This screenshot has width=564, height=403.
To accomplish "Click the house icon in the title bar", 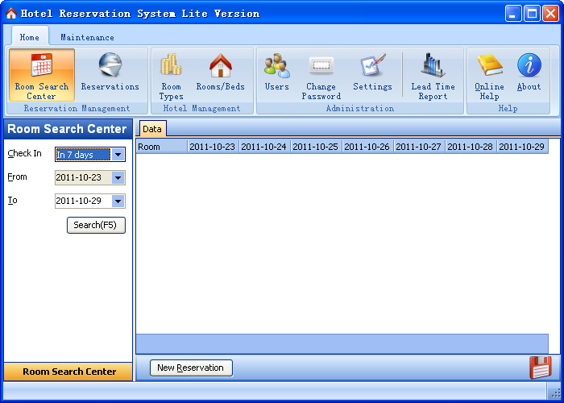I will [x=11, y=14].
